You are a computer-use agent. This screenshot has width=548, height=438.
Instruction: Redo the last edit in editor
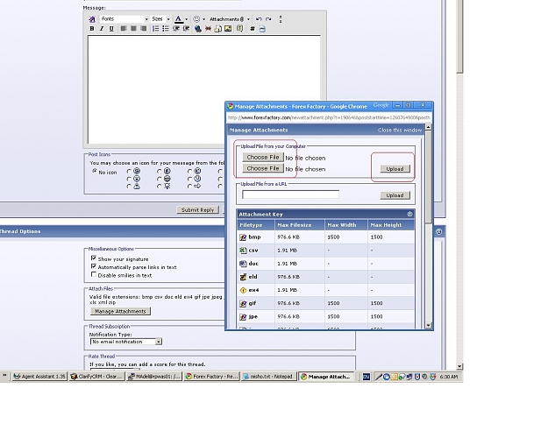268,19
